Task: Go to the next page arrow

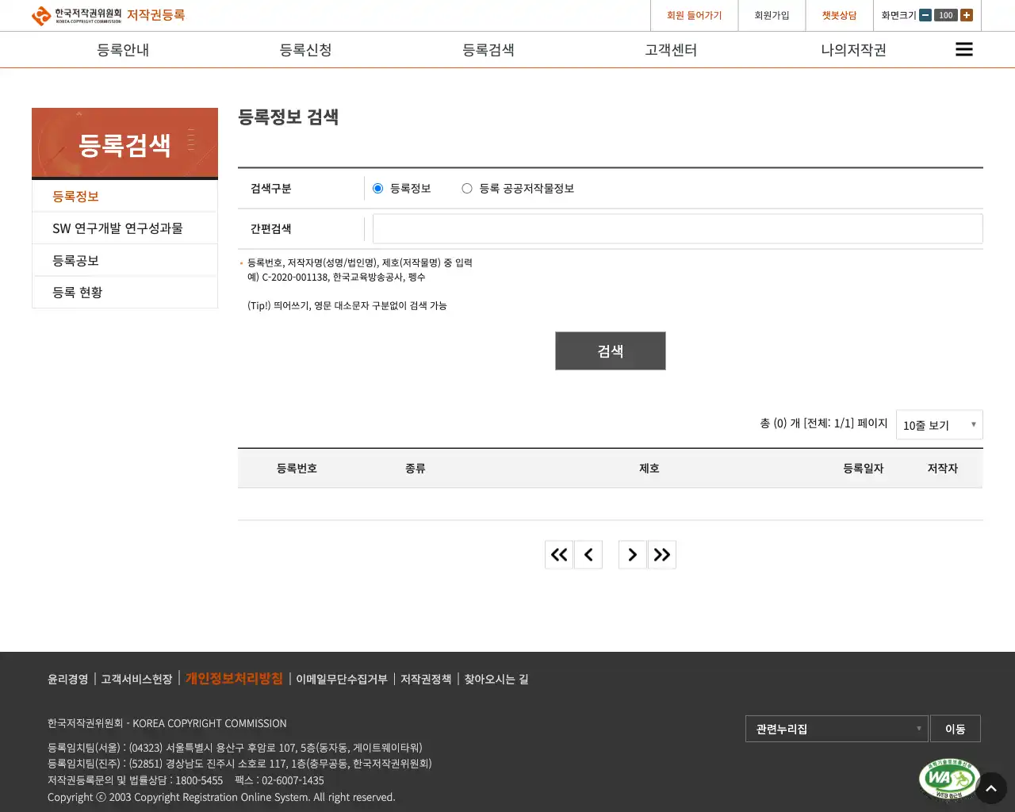Action: coord(632,554)
